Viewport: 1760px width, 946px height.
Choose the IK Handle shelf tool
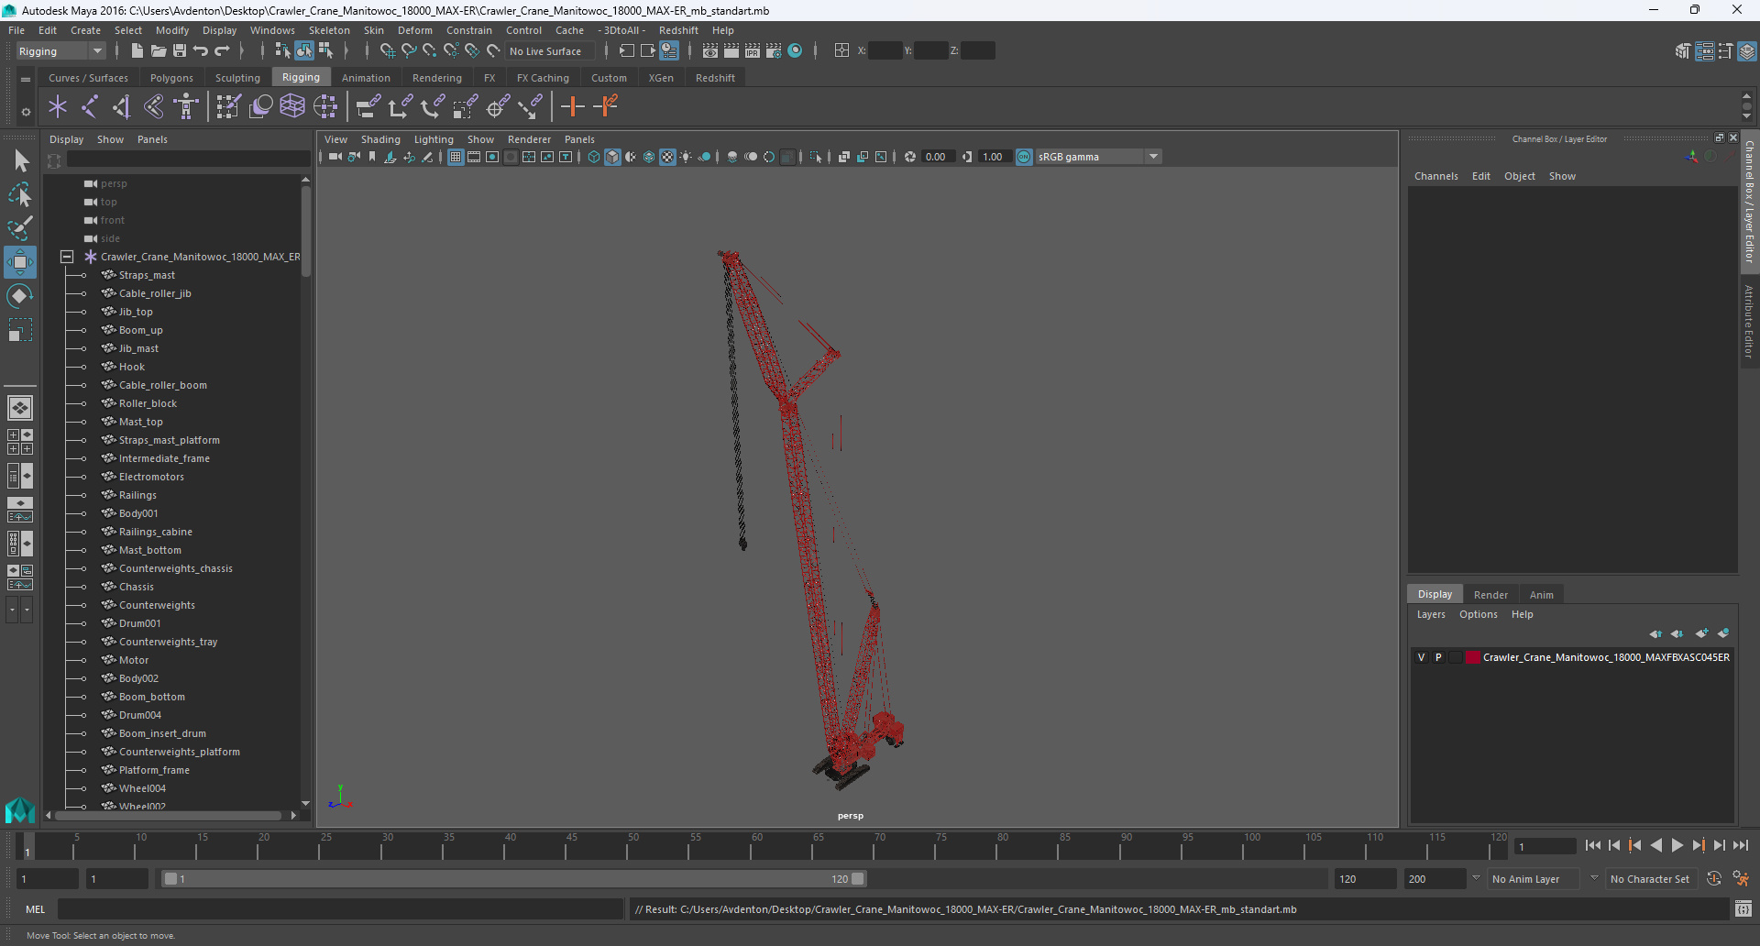pos(122,106)
